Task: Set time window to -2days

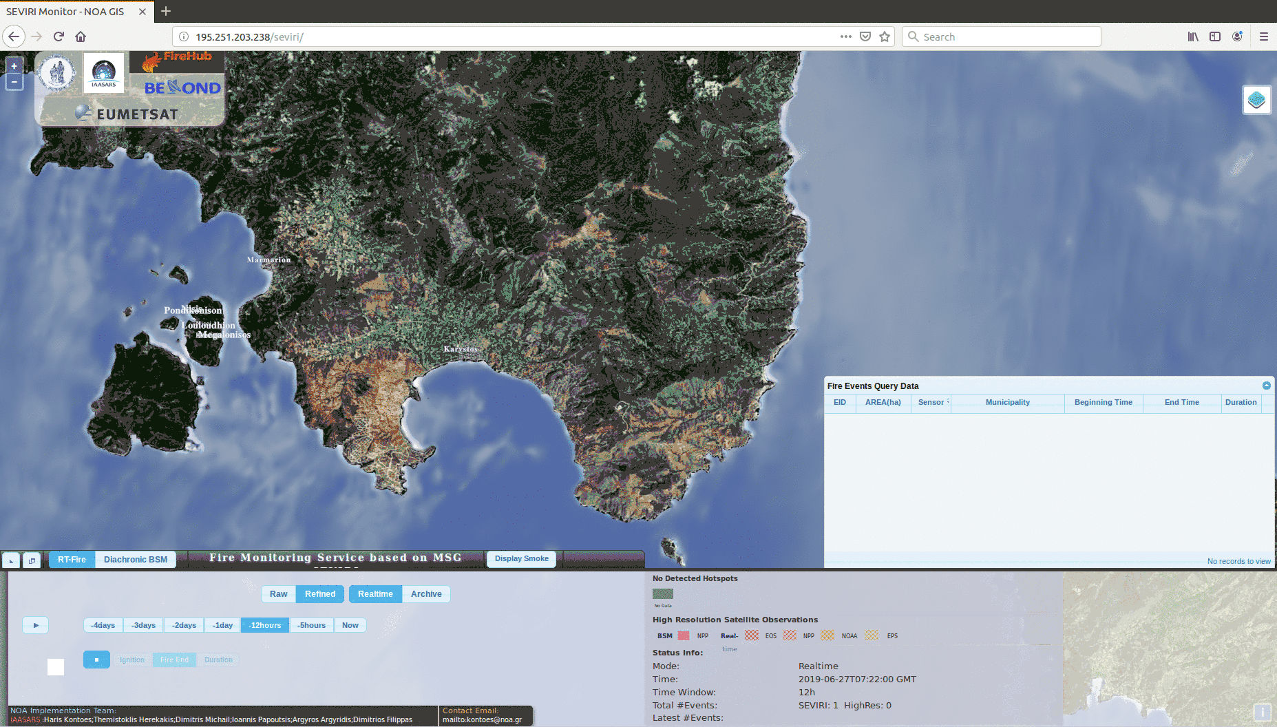Action: coord(184,625)
